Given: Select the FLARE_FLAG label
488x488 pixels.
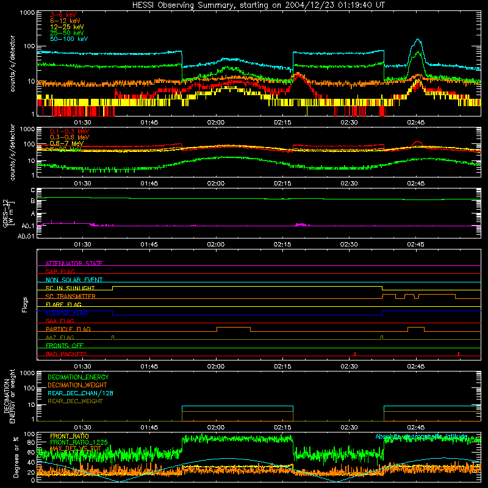Looking at the screenshot, I should (x=63, y=304).
